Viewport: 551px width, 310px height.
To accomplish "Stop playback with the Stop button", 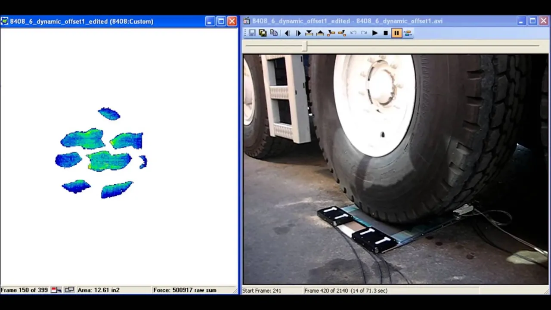I will click(x=386, y=33).
